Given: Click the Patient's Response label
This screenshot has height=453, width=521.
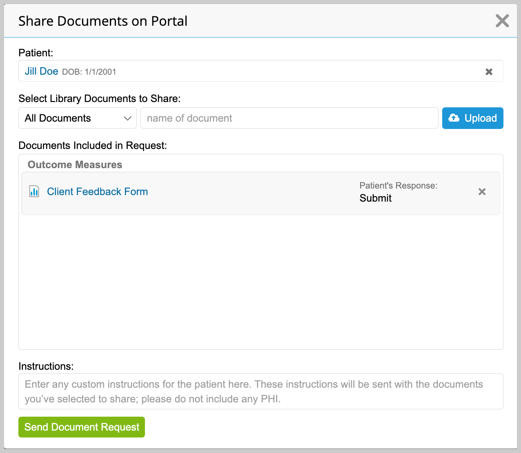Looking at the screenshot, I should pos(398,185).
